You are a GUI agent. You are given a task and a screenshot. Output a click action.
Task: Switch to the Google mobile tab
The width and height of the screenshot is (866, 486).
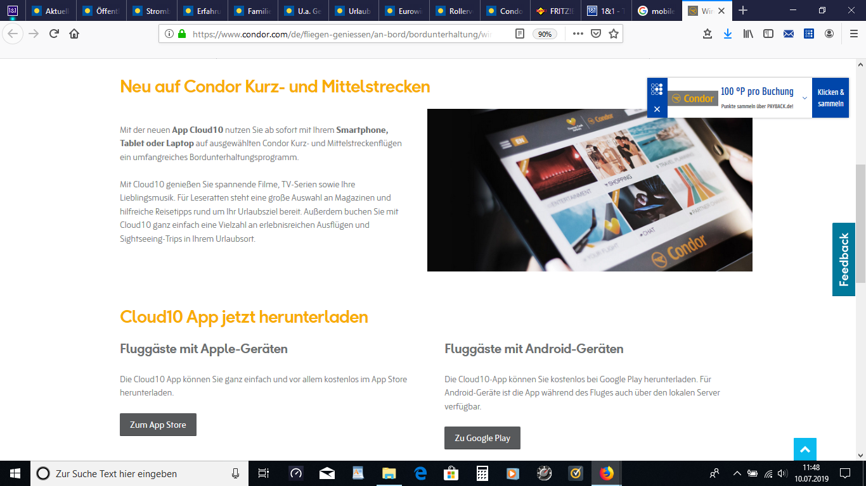(x=657, y=11)
